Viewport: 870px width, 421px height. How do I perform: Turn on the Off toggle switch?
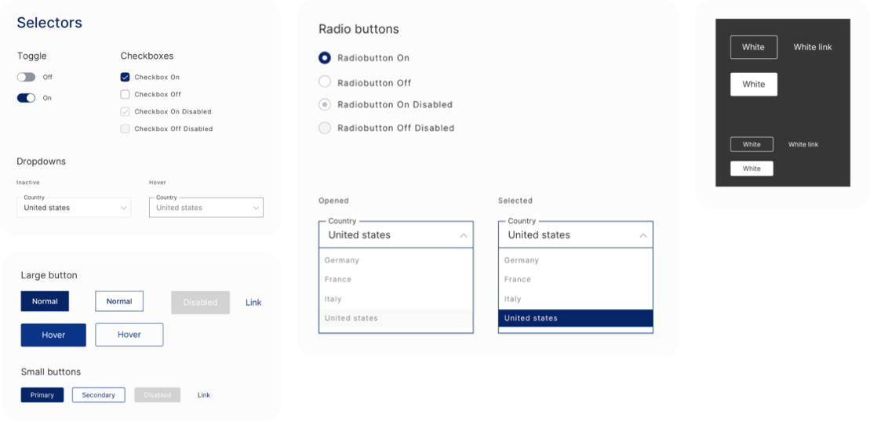26,77
